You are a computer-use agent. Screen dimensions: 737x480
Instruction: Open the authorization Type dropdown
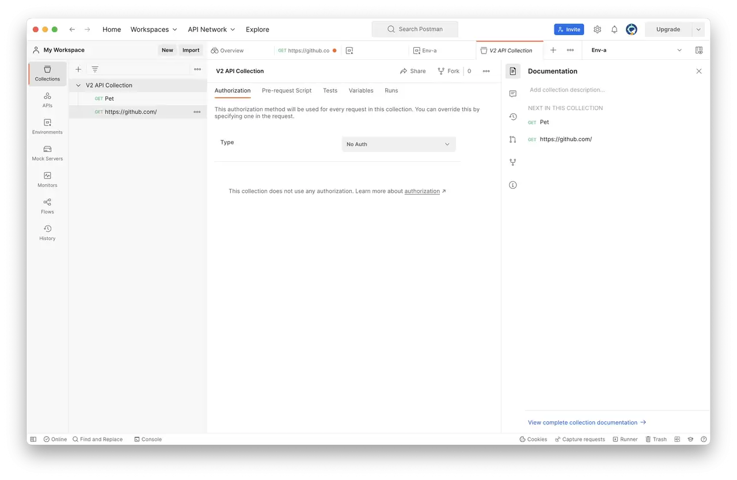398,144
